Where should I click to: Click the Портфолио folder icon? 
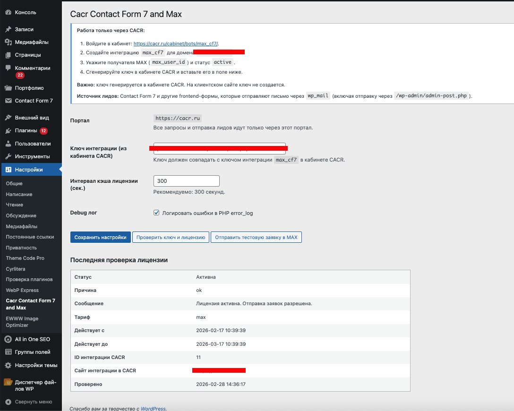point(8,88)
